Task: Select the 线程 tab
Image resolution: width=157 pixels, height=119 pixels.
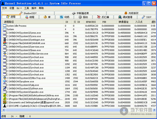Action: tap(30, 17)
